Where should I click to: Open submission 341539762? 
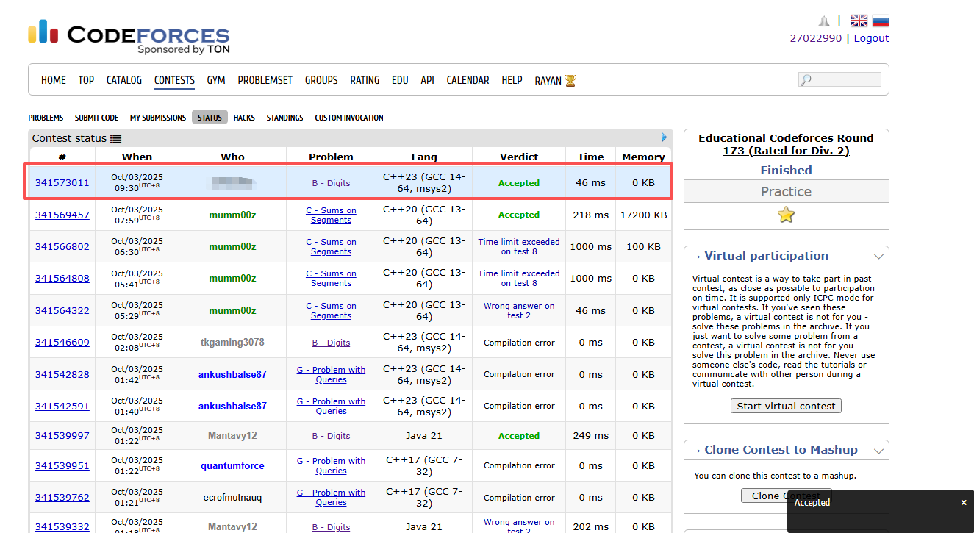click(x=62, y=497)
